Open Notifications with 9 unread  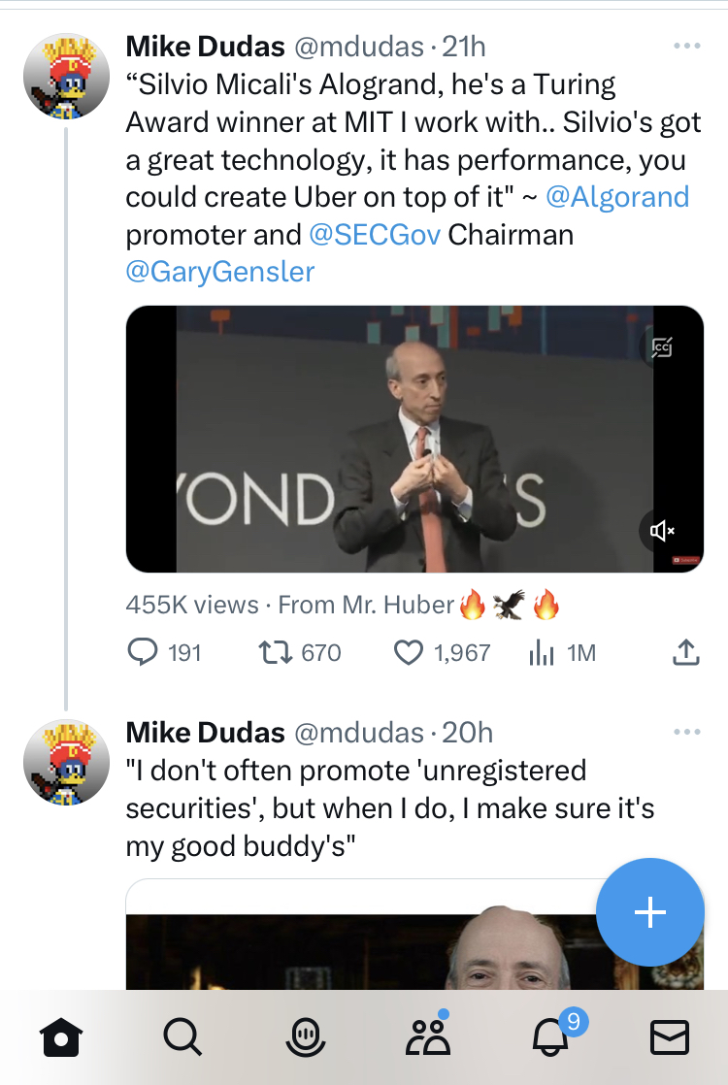(x=550, y=1037)
